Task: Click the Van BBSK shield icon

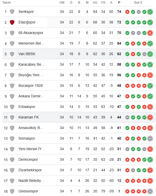Action: coord(12,54)
